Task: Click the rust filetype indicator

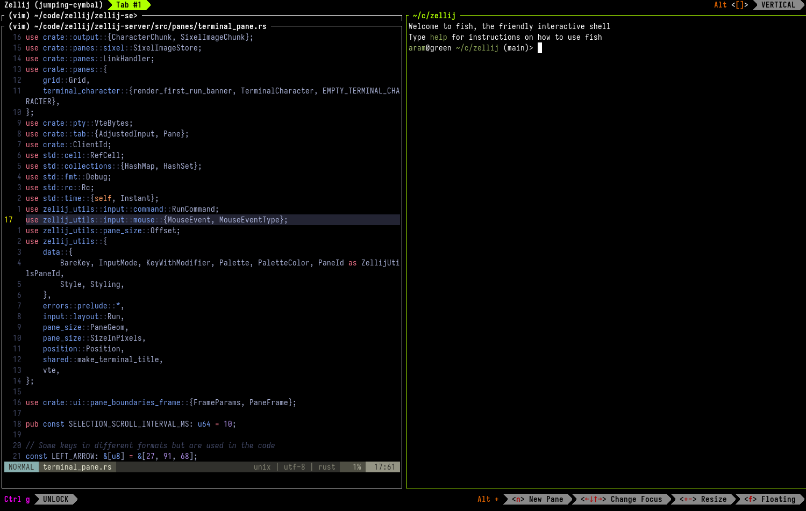Action: [326, 467]
